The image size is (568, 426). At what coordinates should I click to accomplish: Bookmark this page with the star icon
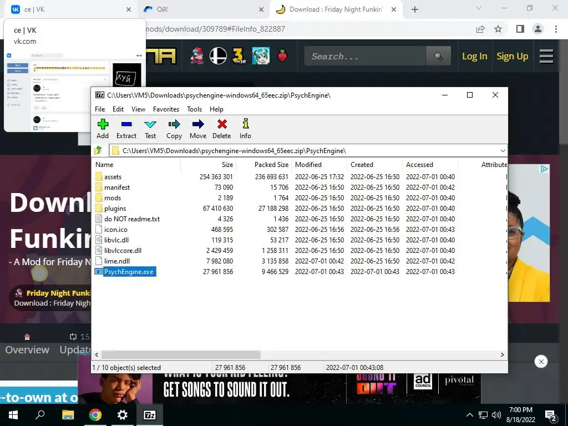point(498,29)
